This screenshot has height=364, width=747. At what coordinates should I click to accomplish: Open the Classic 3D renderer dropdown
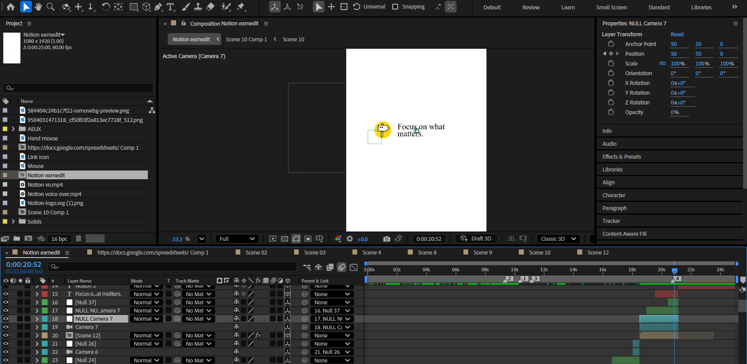558,239
